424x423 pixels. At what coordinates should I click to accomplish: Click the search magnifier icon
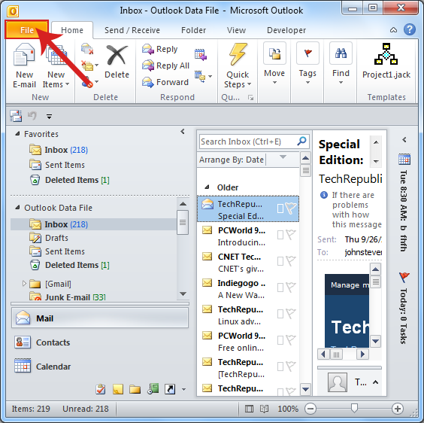click(x=301, y=141)
